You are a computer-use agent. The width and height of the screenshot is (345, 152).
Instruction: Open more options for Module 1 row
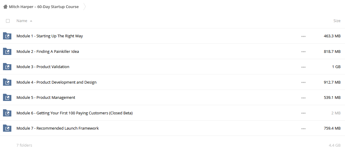click(x=303, y=36)
